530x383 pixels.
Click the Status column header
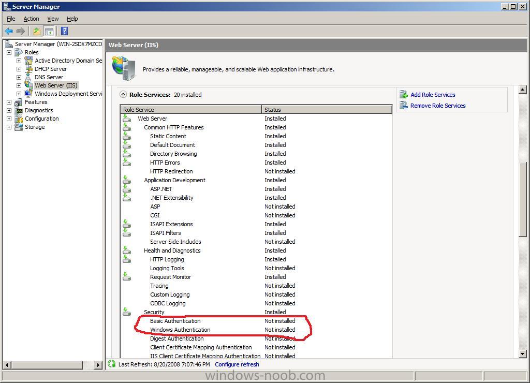pyautogui.click(x=327, y=110)
